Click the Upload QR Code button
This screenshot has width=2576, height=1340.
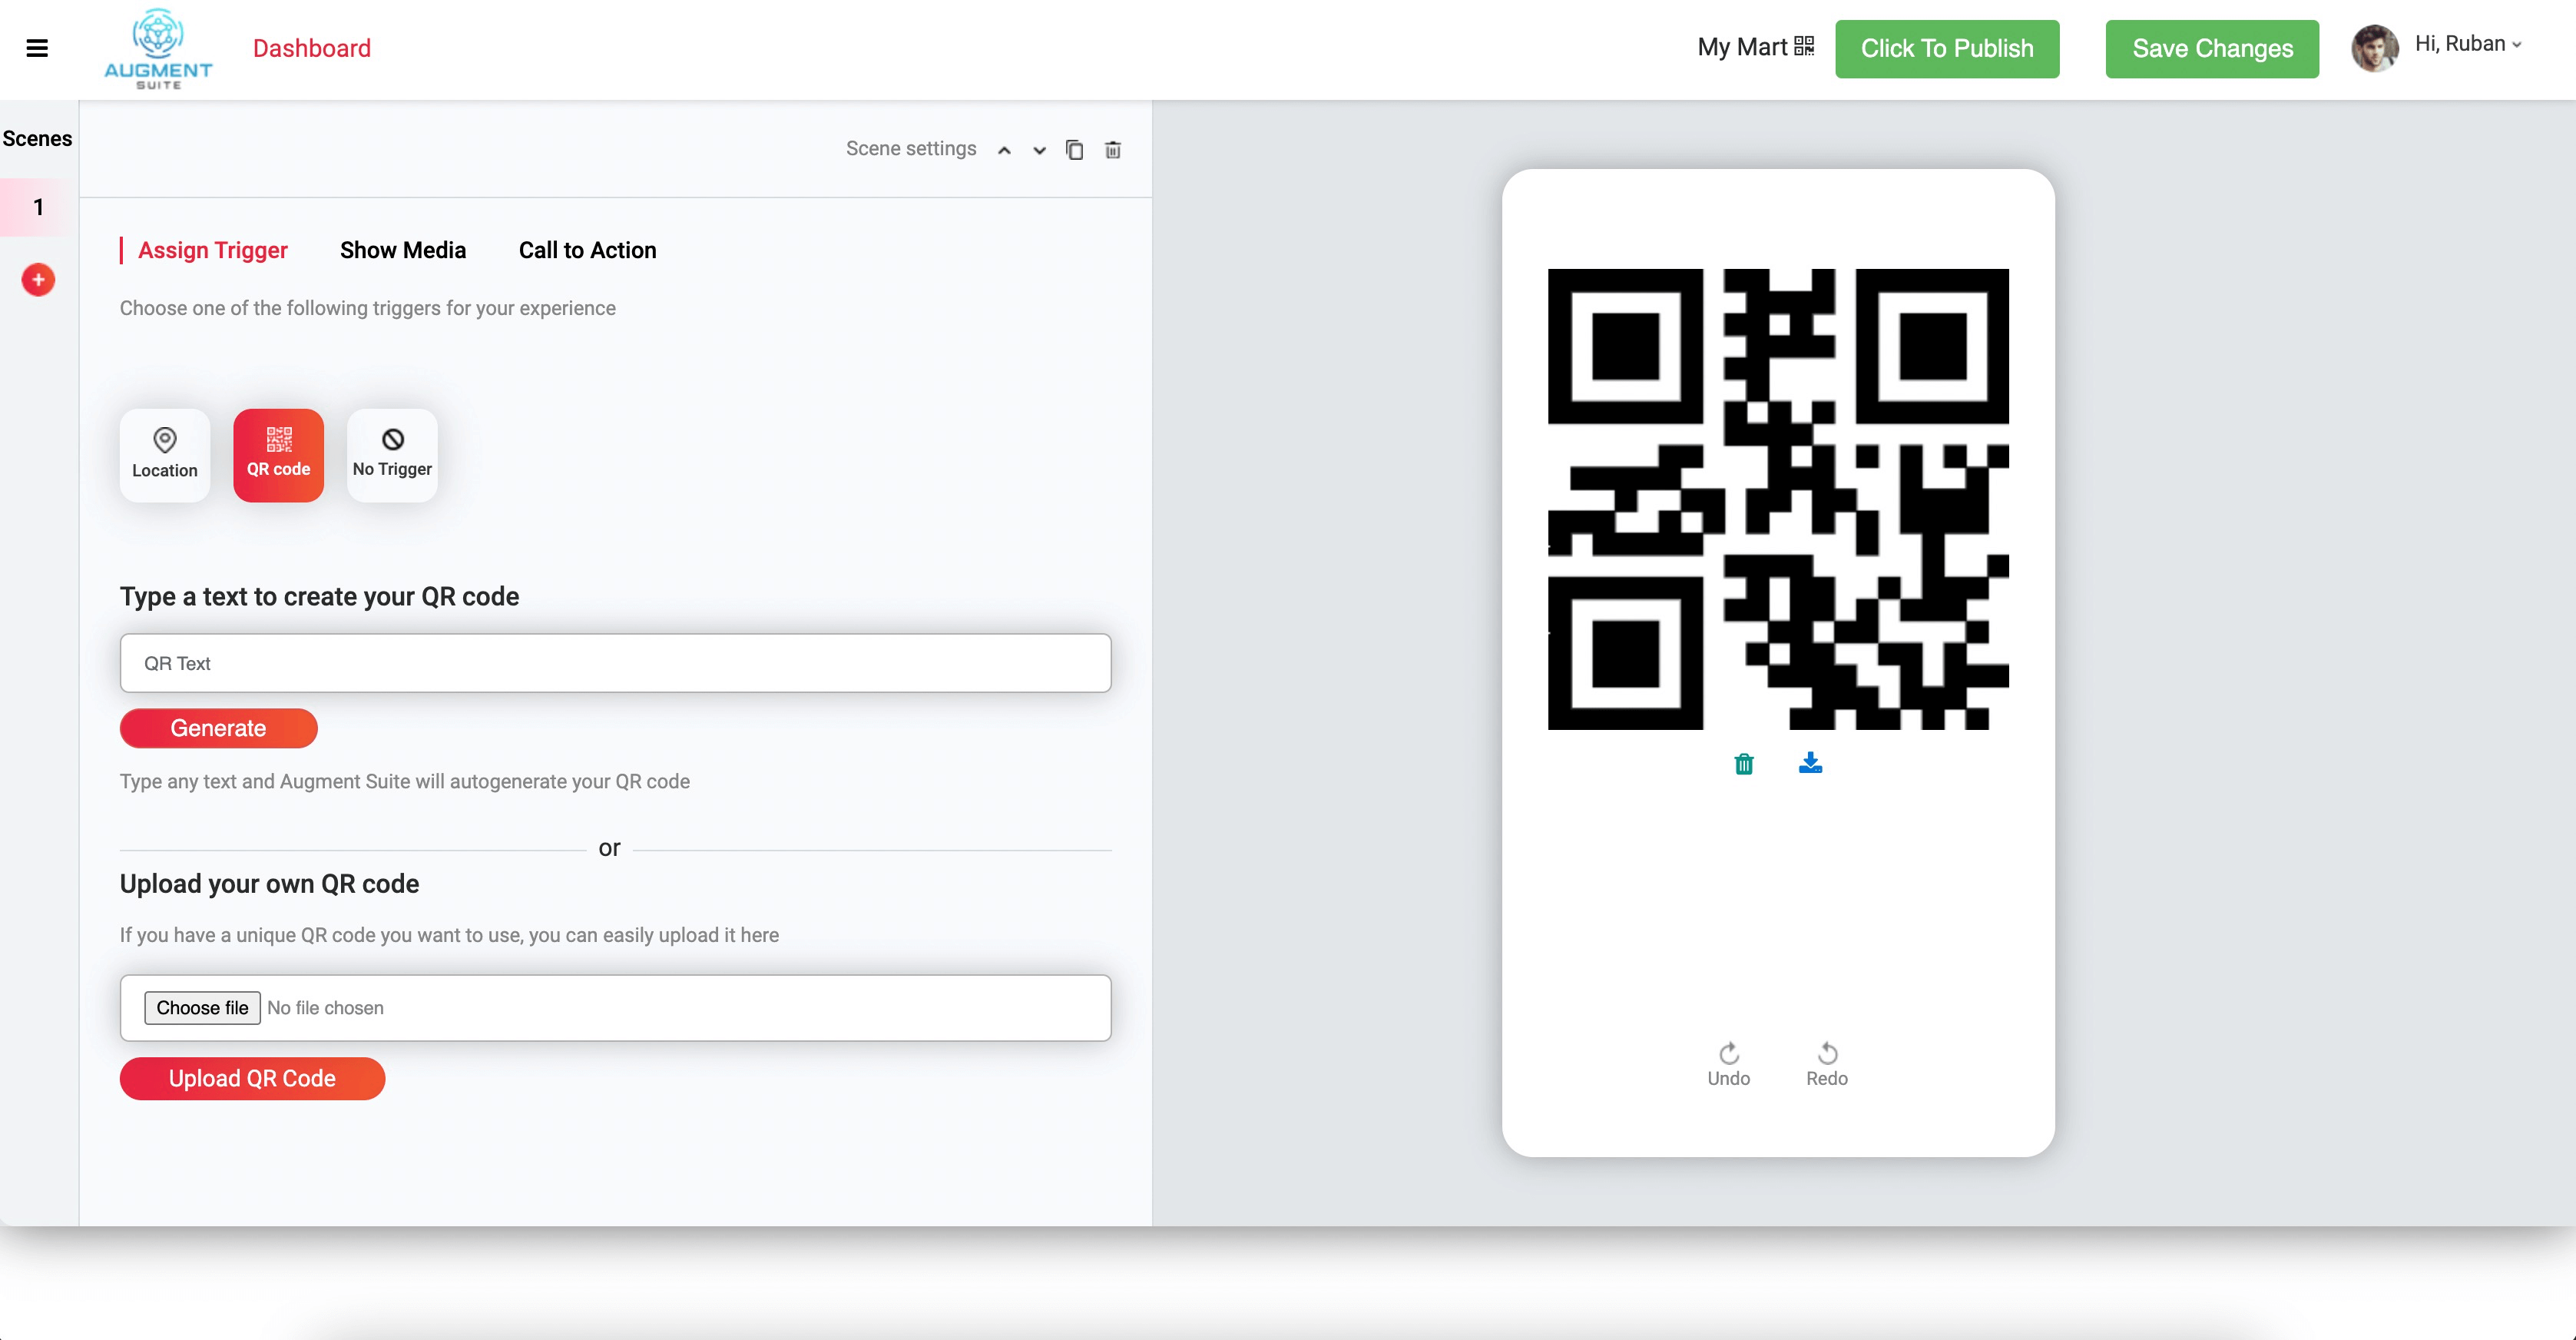(x=252, y=1077)
